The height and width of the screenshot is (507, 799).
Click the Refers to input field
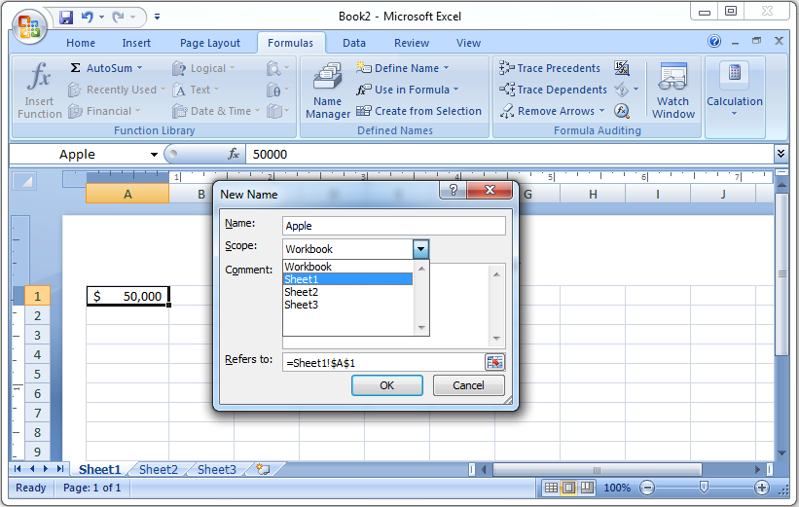tap(382, 363)
